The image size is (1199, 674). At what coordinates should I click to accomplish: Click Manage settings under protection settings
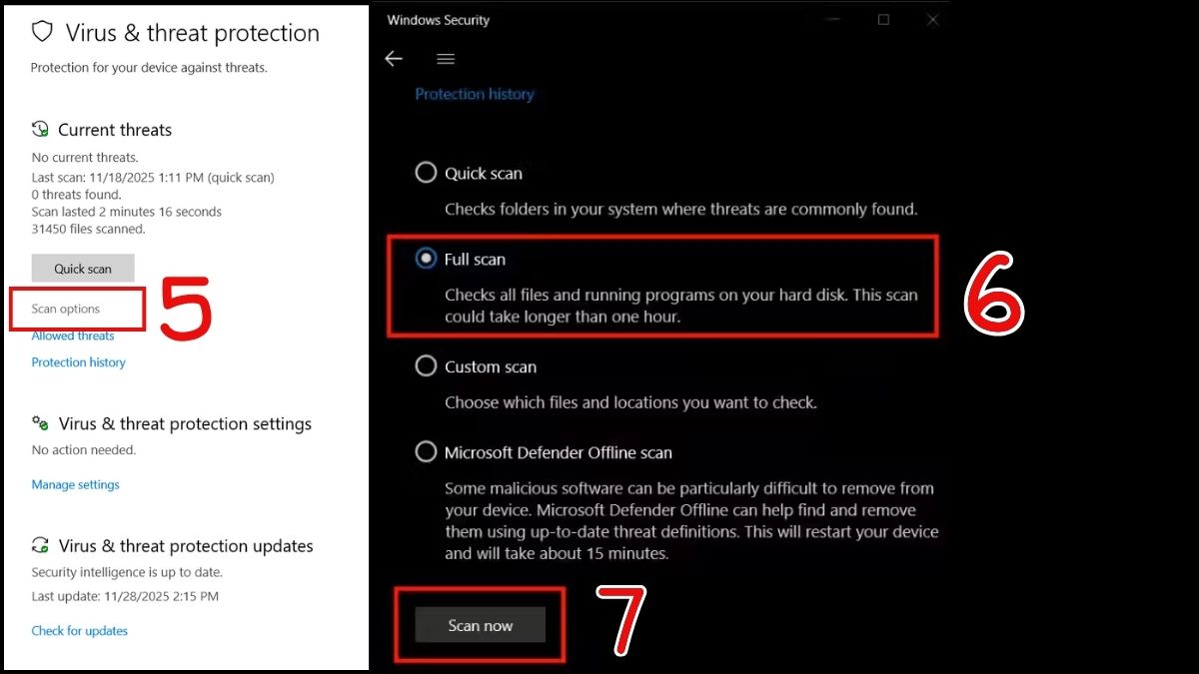75,484
